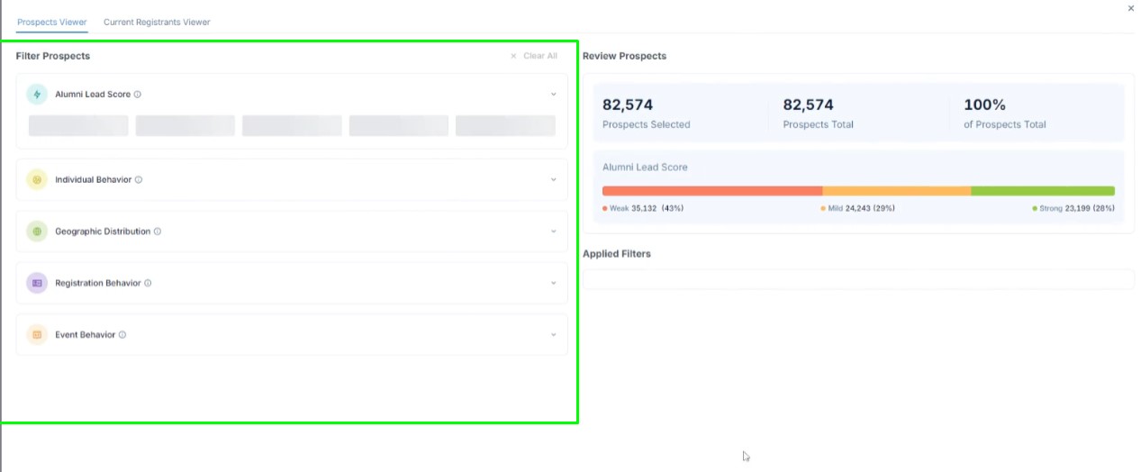Click the Event Behavior calendar icon

(37, 335)
